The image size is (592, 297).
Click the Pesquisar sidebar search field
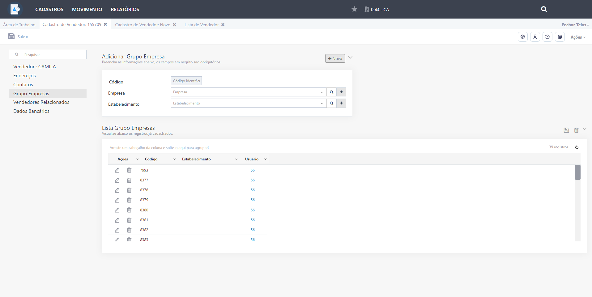(48, 54)
